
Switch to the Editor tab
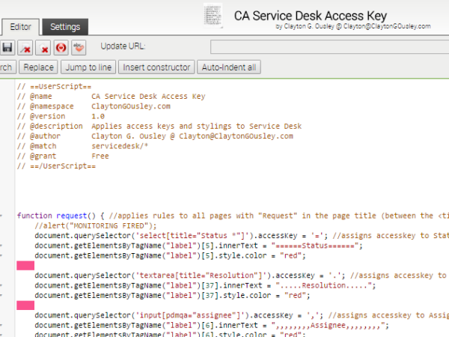click(20, 27)
